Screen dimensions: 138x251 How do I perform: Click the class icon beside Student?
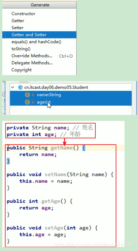pyautogui.click(x=20, y=87)
